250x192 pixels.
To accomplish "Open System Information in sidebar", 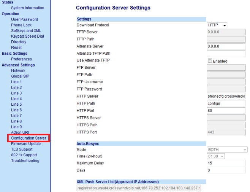I will click(27, 8).
